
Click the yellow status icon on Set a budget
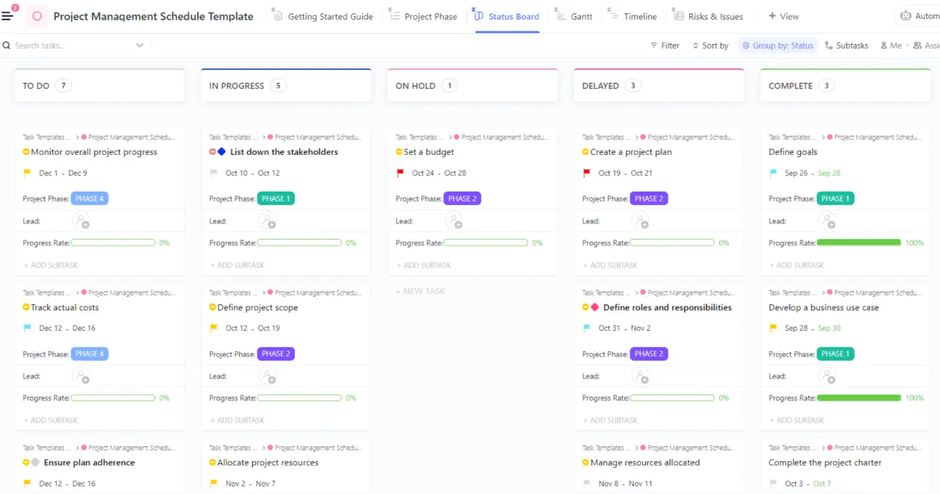tap(399, 152)
